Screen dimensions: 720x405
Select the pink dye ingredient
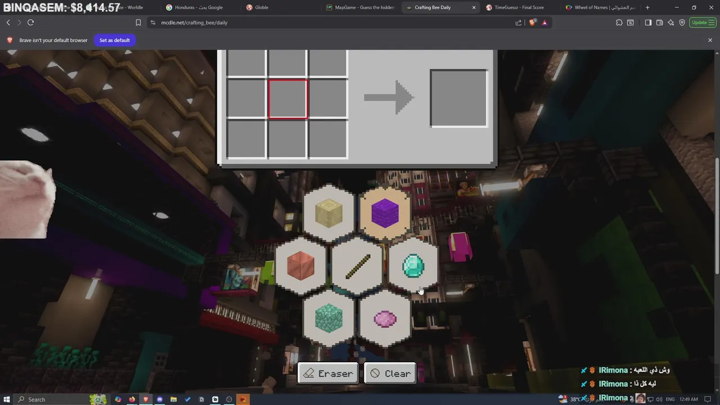pos(385,318)
